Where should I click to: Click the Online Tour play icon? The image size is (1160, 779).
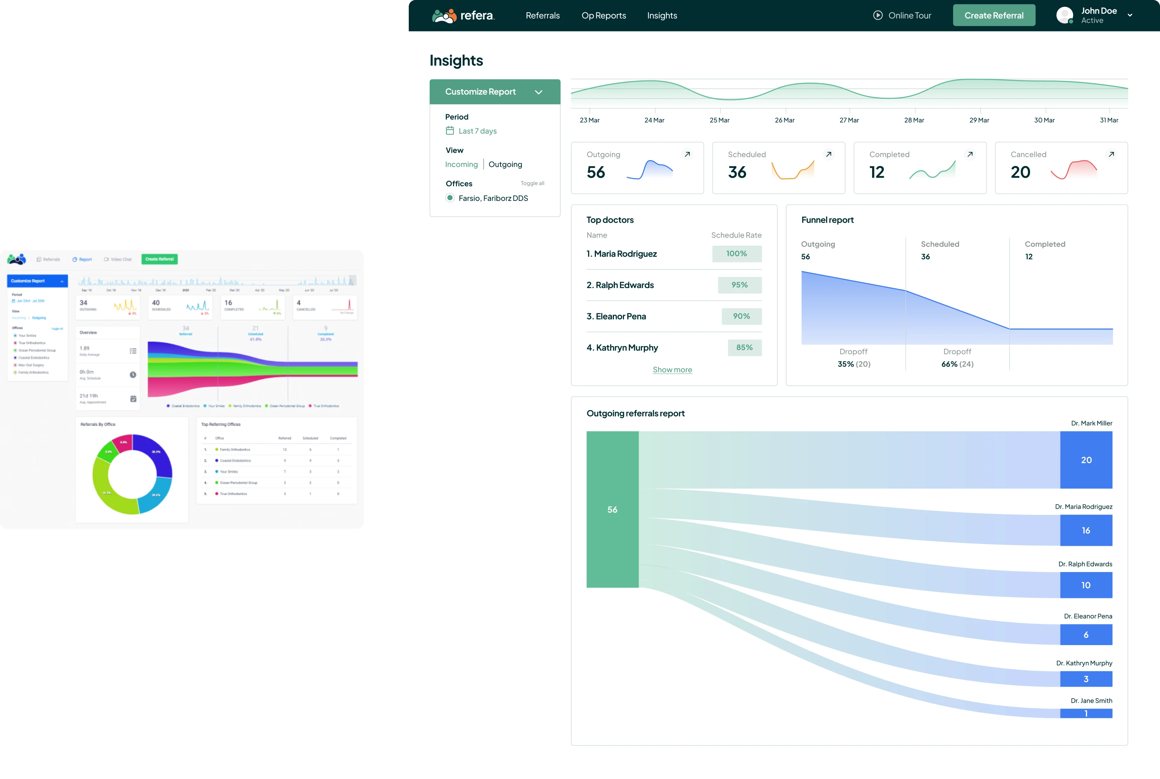[x=878, y=15]
